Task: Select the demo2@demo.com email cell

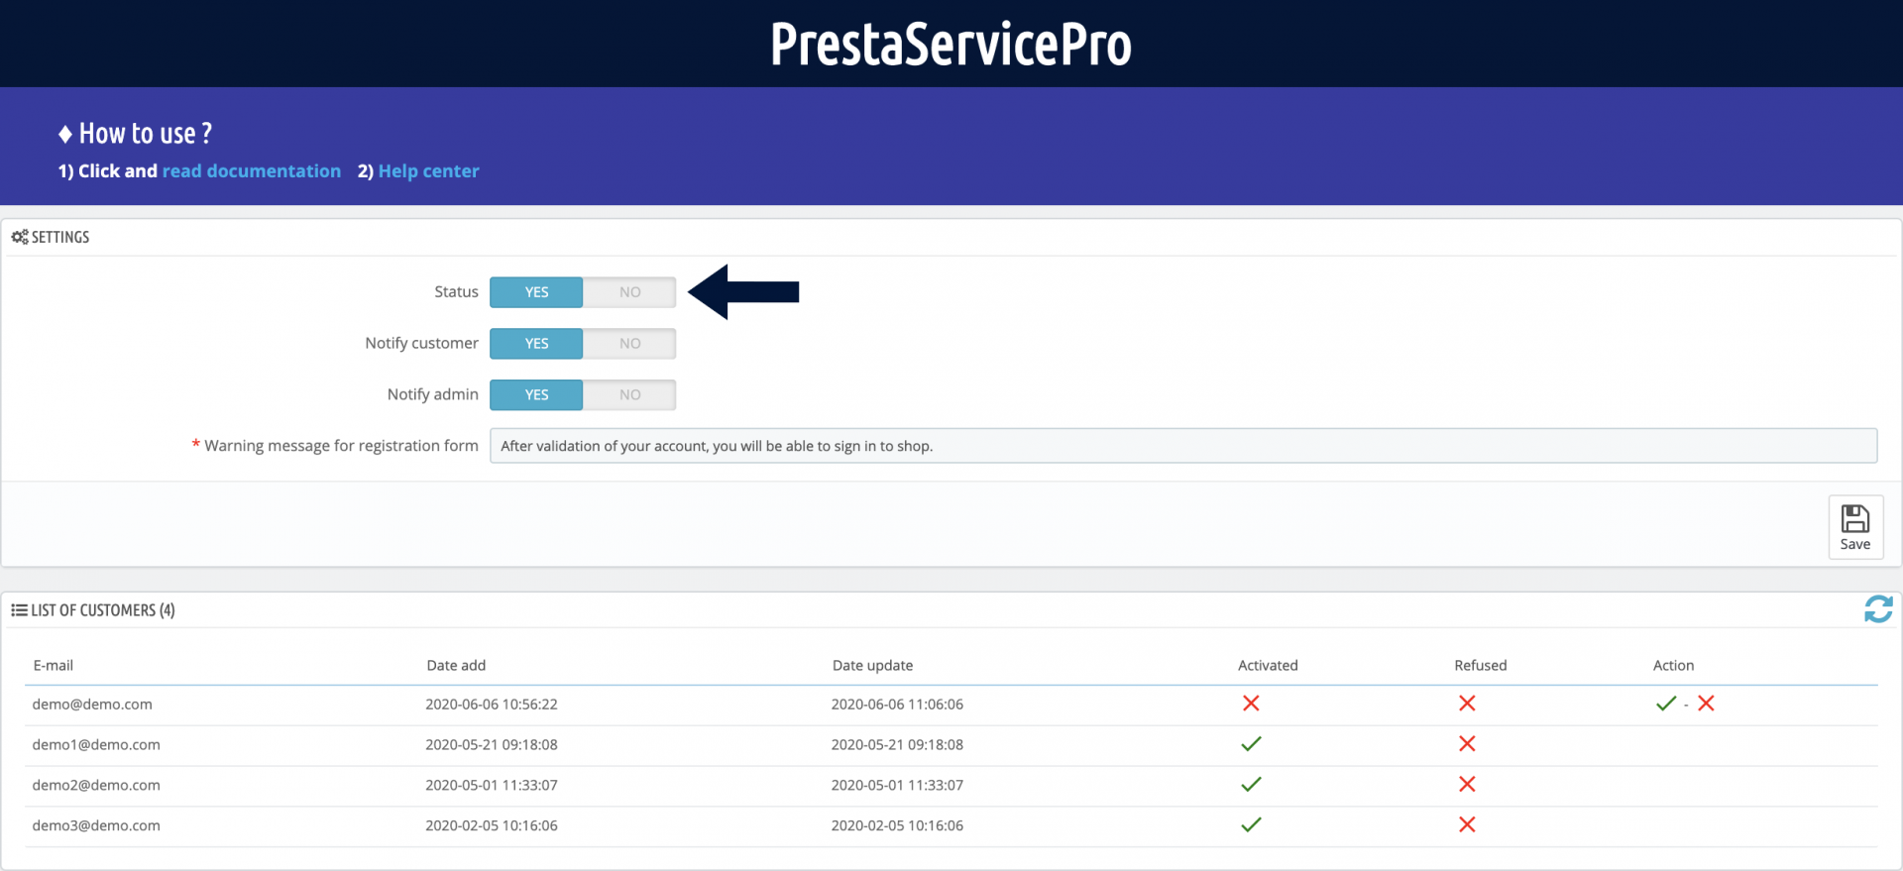Action: 96,786
